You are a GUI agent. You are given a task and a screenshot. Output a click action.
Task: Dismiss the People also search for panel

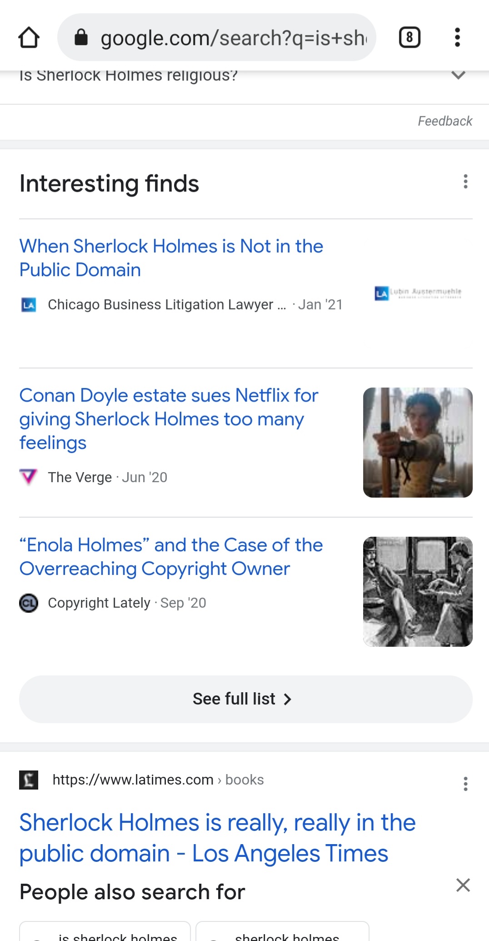pyautogui.click(x=463, y=885)
